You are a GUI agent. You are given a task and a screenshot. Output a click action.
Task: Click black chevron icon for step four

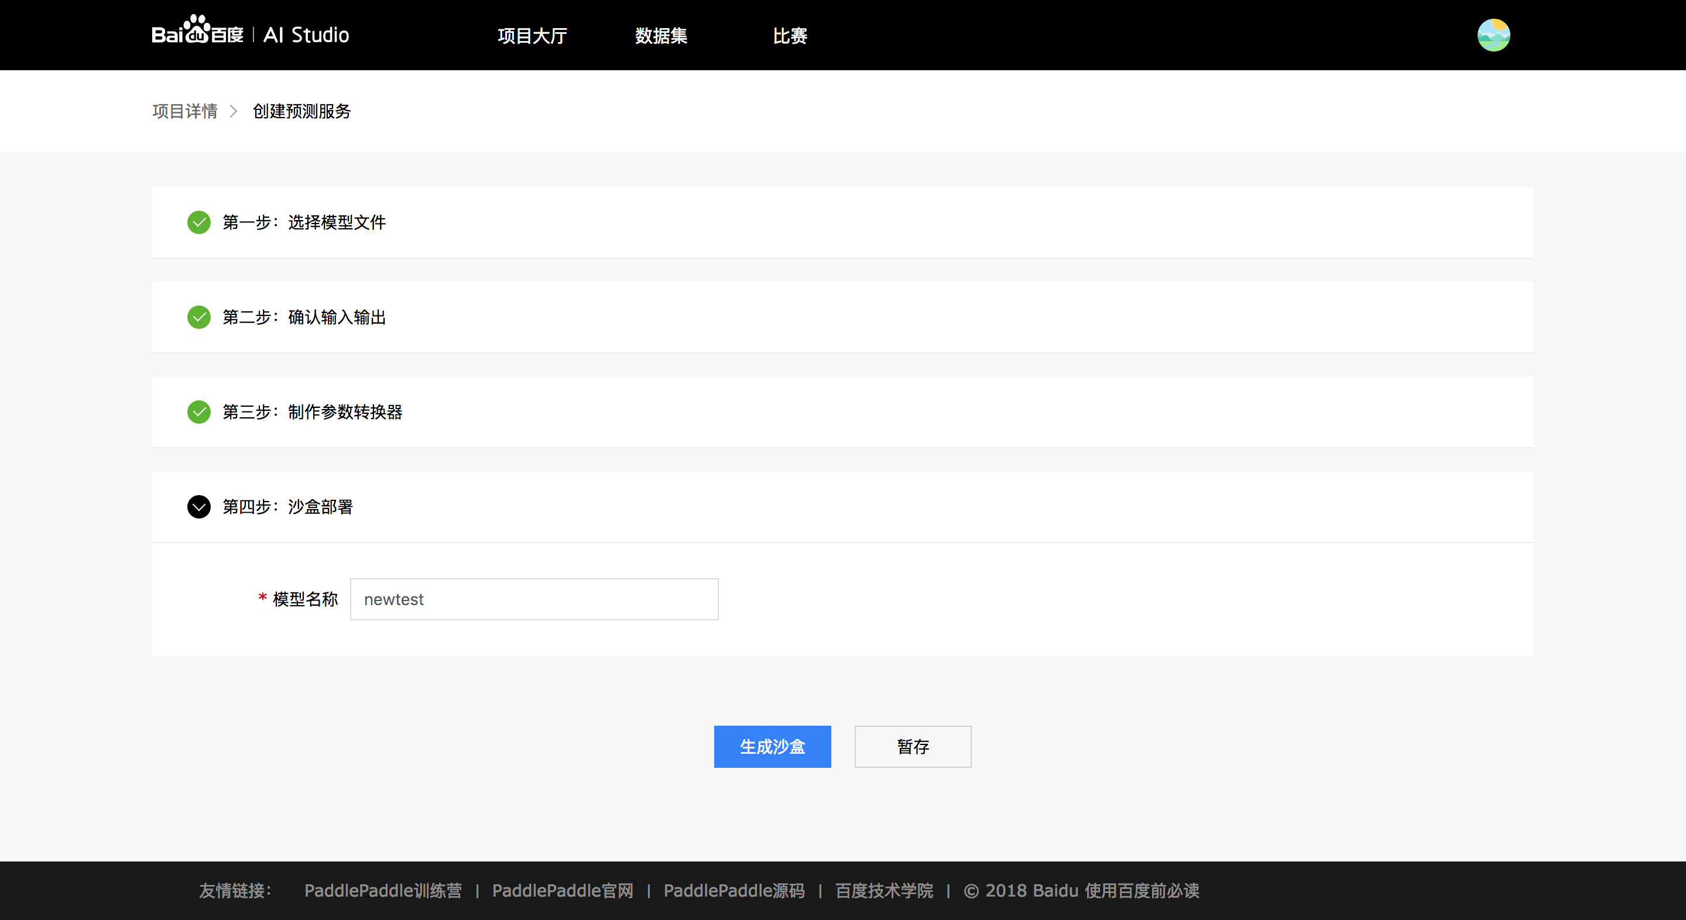tap(199, 507)
